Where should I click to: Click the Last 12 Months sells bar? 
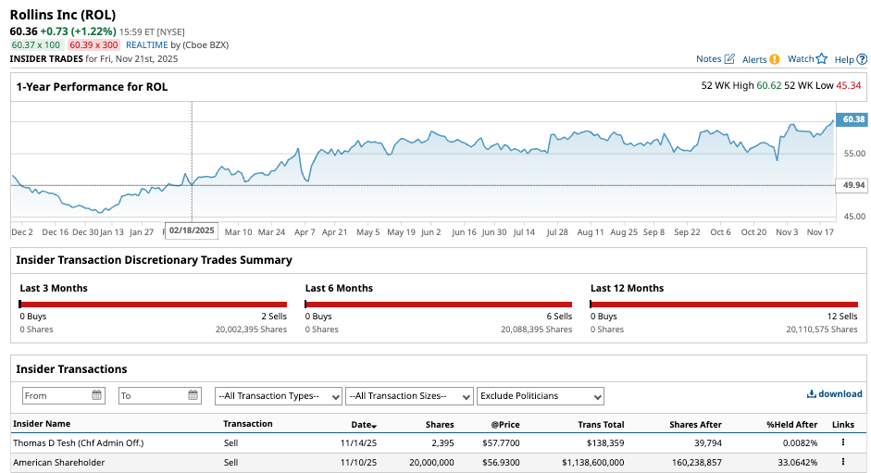725,304
